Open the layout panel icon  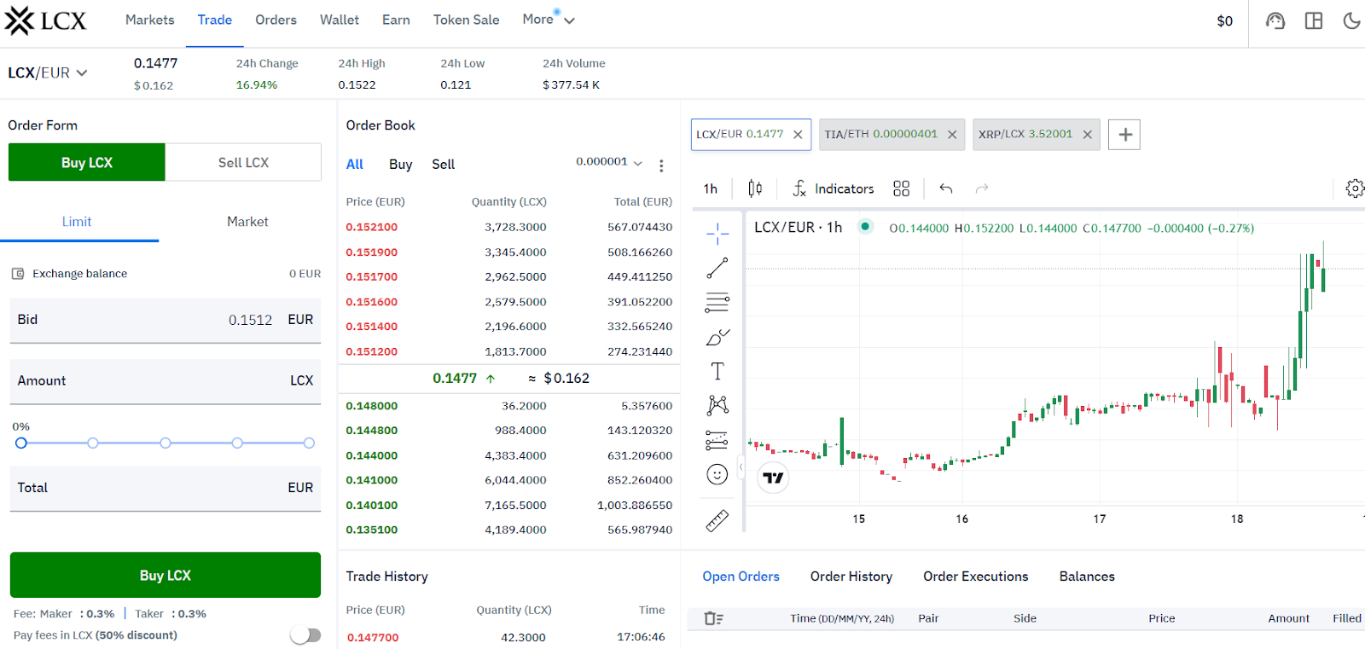pos(1314,20)
